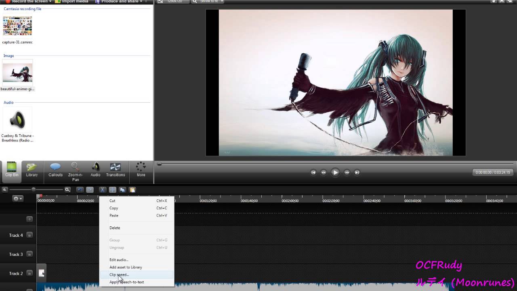Screen dimensions: 517x291
Task: Select Add asset to Library
Action: coord(137,267)
